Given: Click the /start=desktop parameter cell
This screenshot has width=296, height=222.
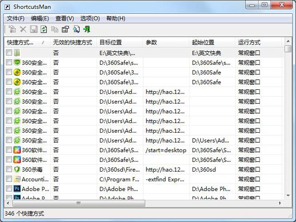Looking at the screenshot, I should click(166, 150).
